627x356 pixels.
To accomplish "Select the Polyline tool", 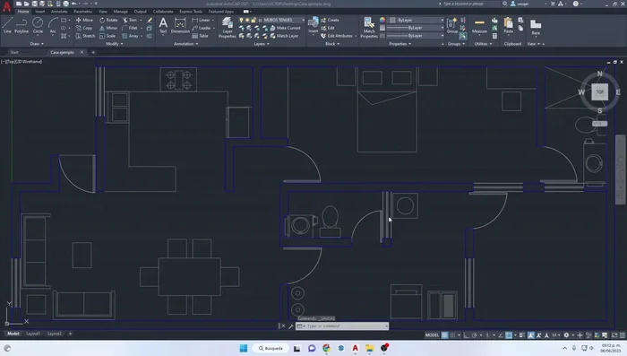I will [21, 25].
